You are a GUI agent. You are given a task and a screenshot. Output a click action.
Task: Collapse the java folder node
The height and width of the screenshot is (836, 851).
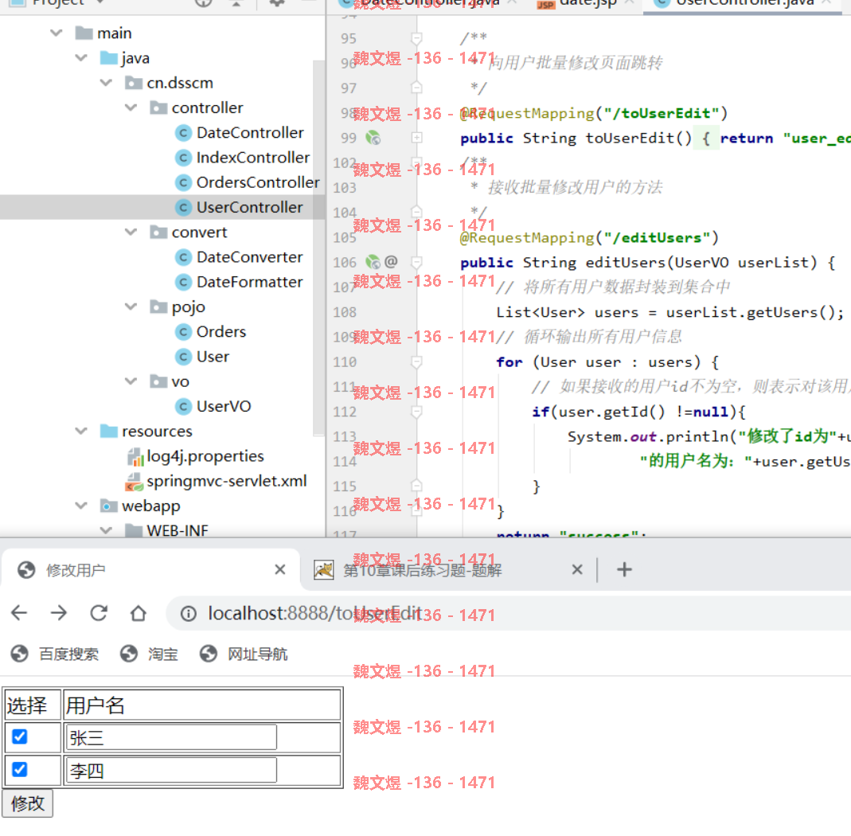[81, 58]
